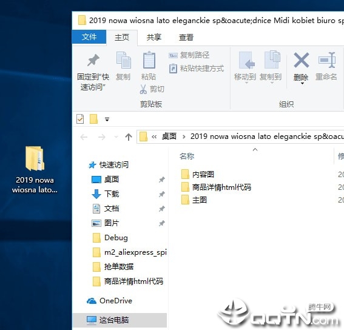Click the Cut scissors icon
Screen dimensions: 344x330
pos(143,89)
